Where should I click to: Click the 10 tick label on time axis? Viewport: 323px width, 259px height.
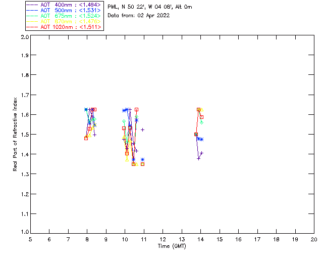coord(125,239)
